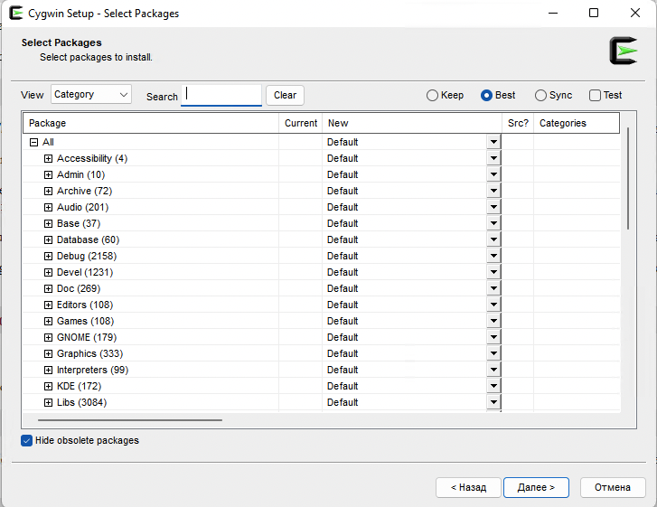Click the Cygwin logo in header
The image size is (657, 507).
[623, 51]
